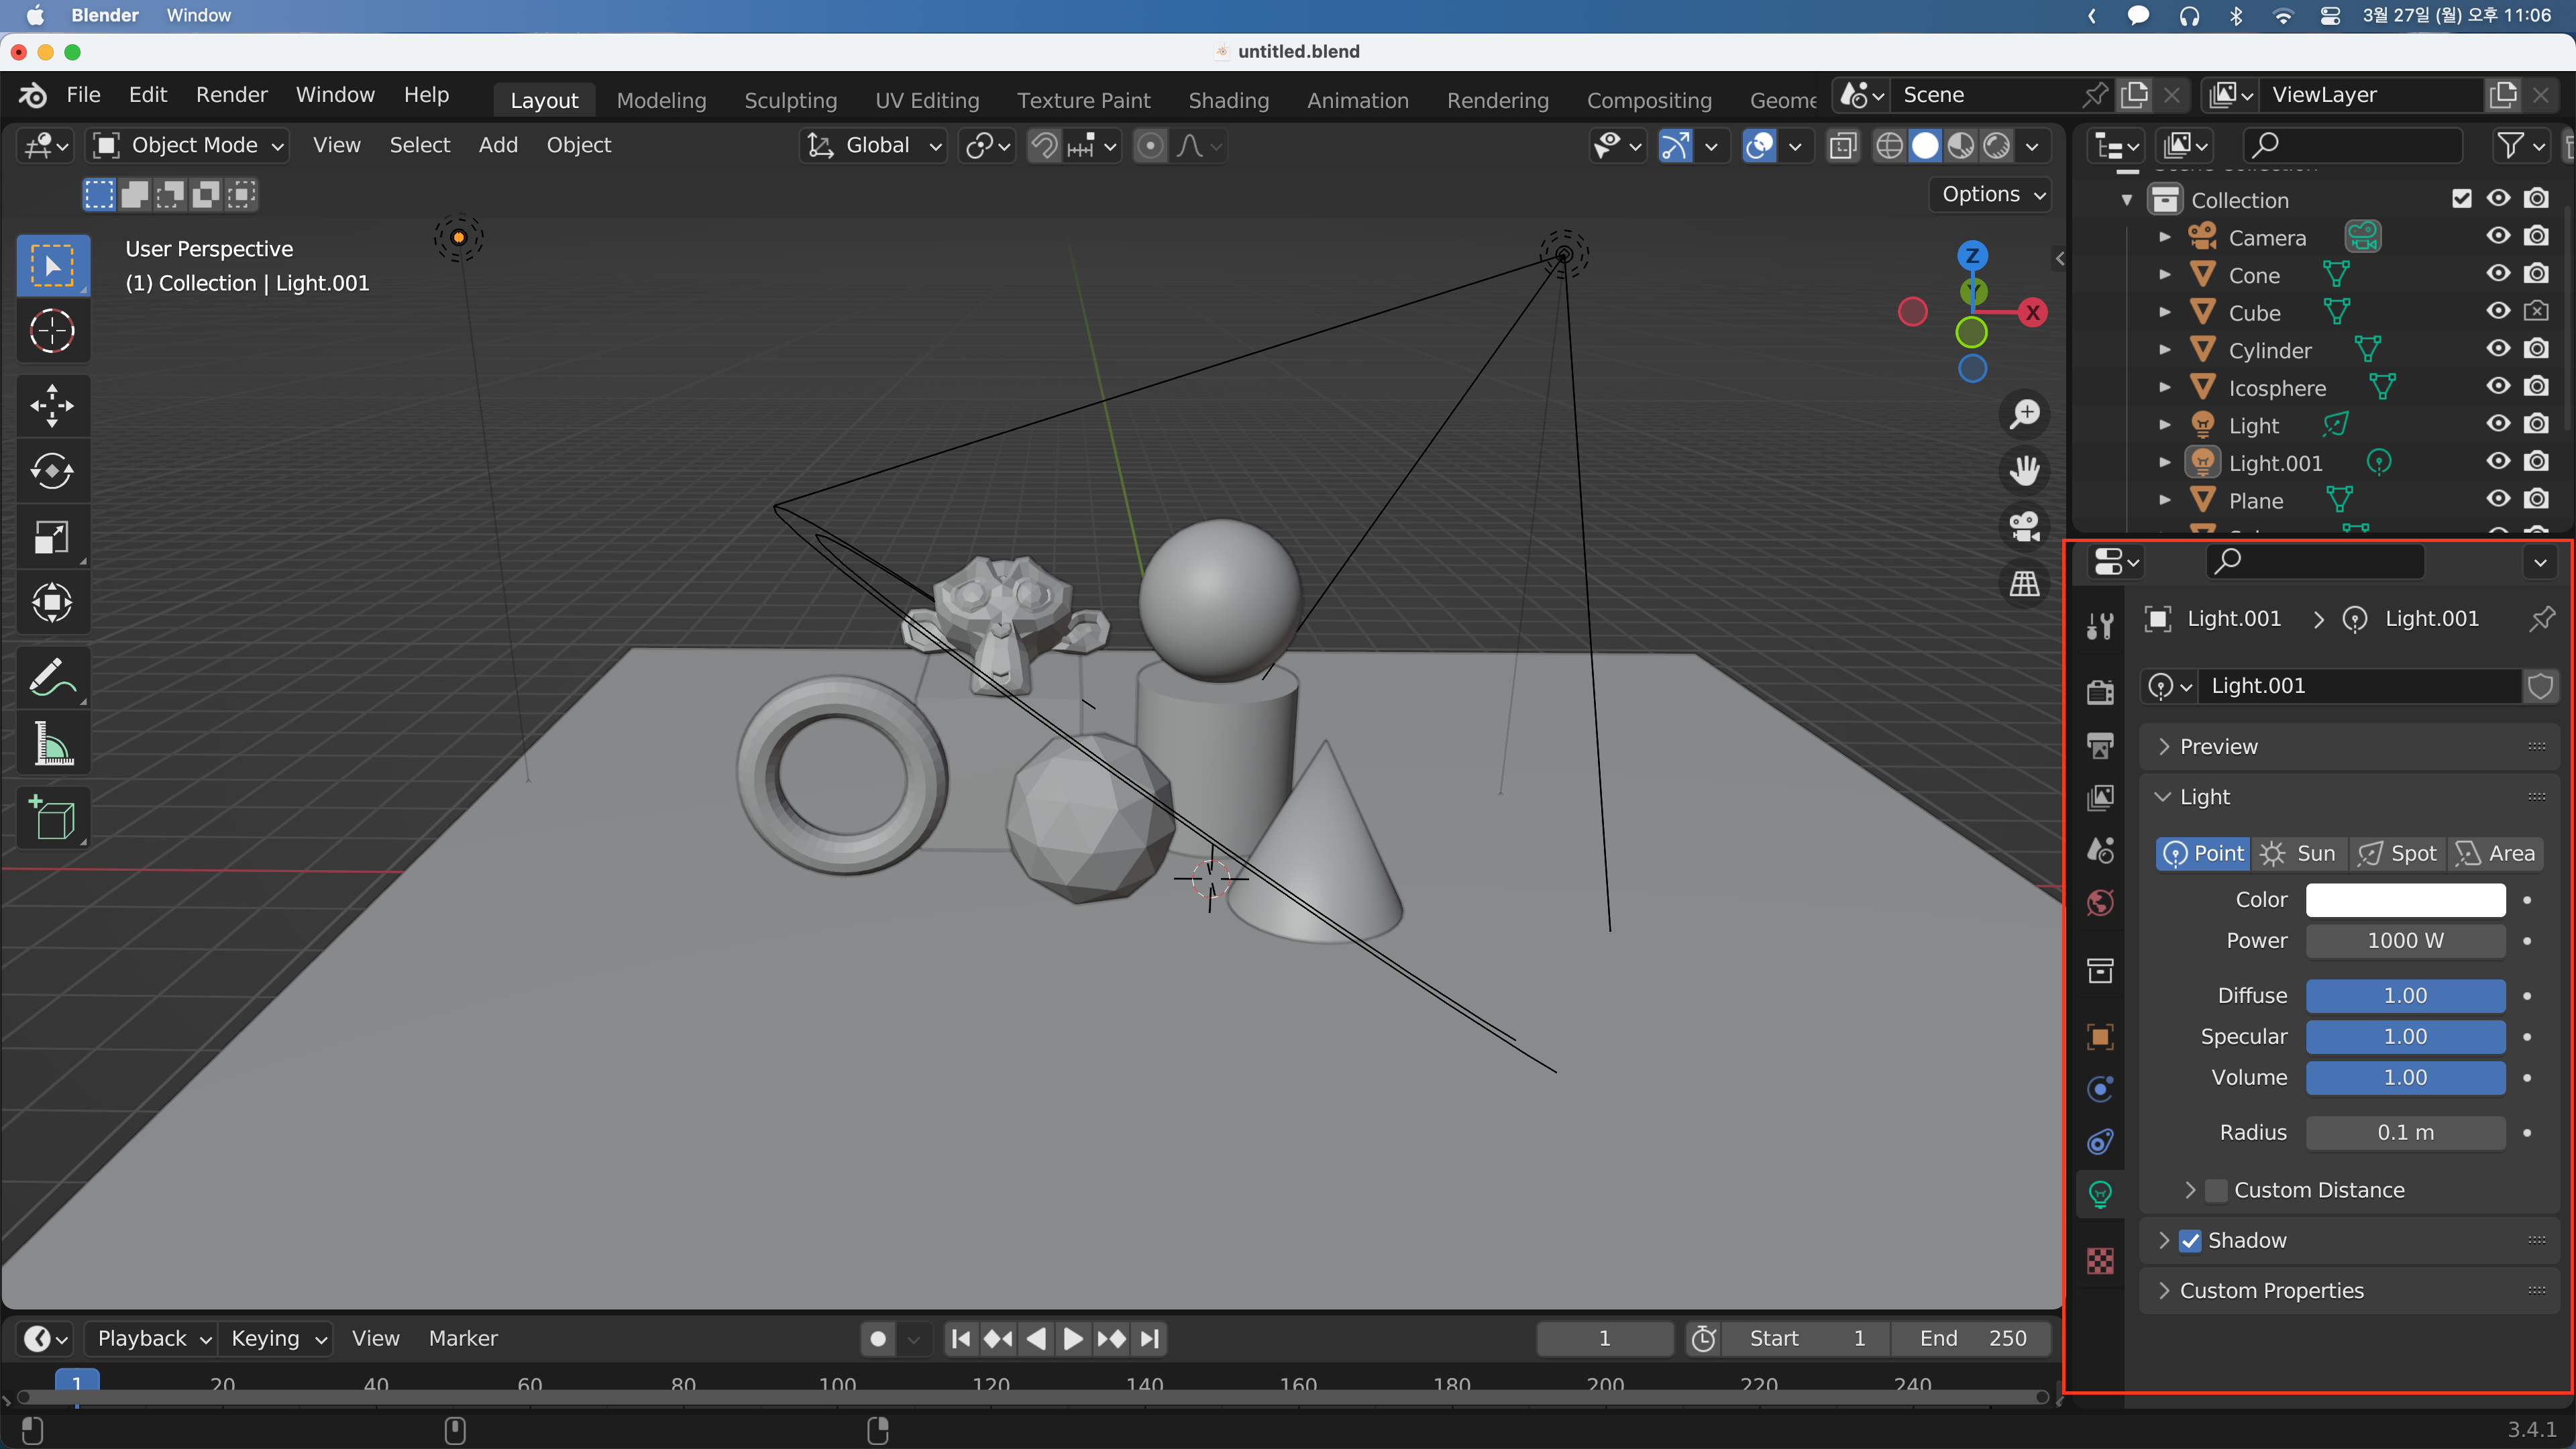Screen dimensions: 2576x1449
Task: Open the File menu
Action: 83,95
